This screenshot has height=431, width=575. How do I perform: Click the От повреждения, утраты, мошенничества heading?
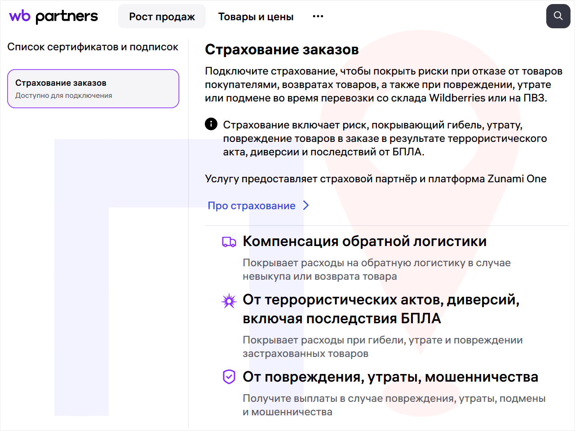click(x=390, y=377)
